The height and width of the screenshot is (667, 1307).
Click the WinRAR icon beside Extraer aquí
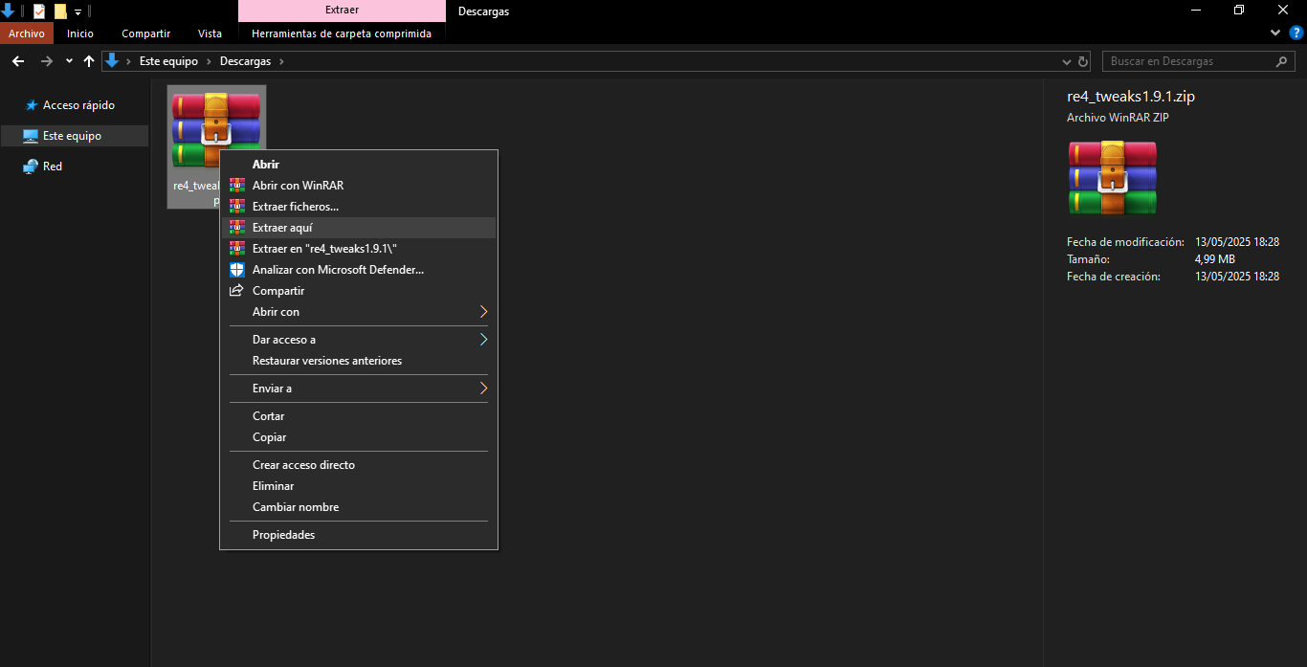(x=237, y=228)
